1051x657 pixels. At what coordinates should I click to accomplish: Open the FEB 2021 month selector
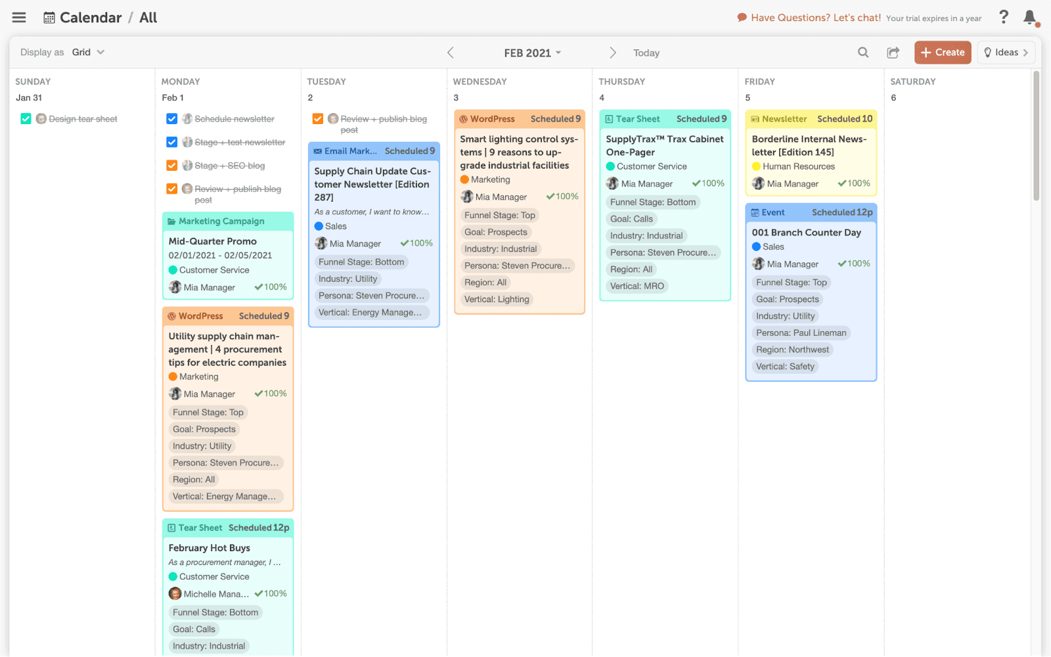pos(532,53)
